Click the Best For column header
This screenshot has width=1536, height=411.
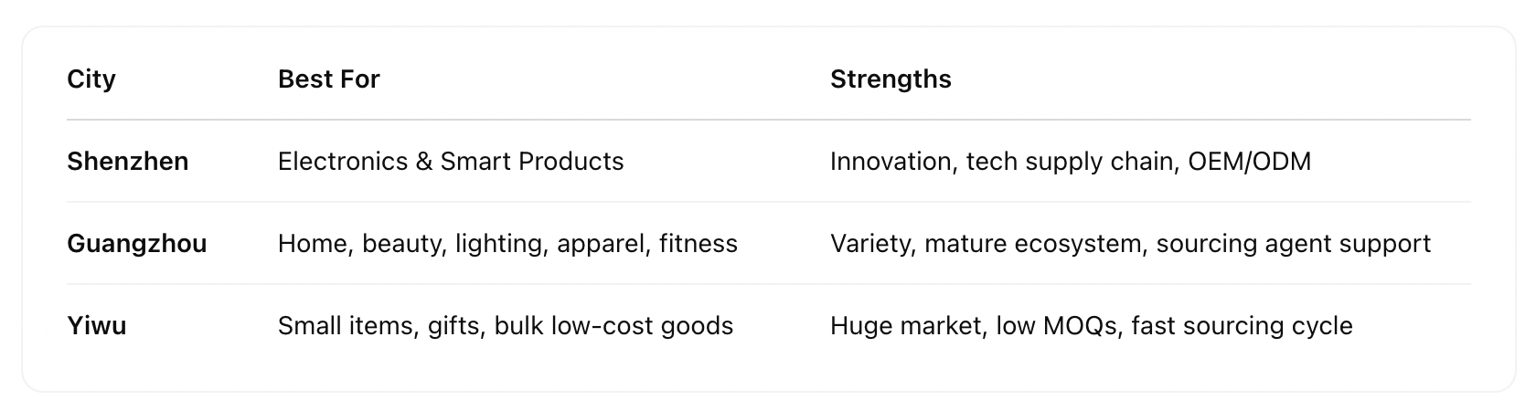click(x=328, y=79)
